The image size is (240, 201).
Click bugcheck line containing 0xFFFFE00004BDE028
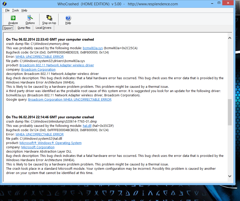pos(57,52)
